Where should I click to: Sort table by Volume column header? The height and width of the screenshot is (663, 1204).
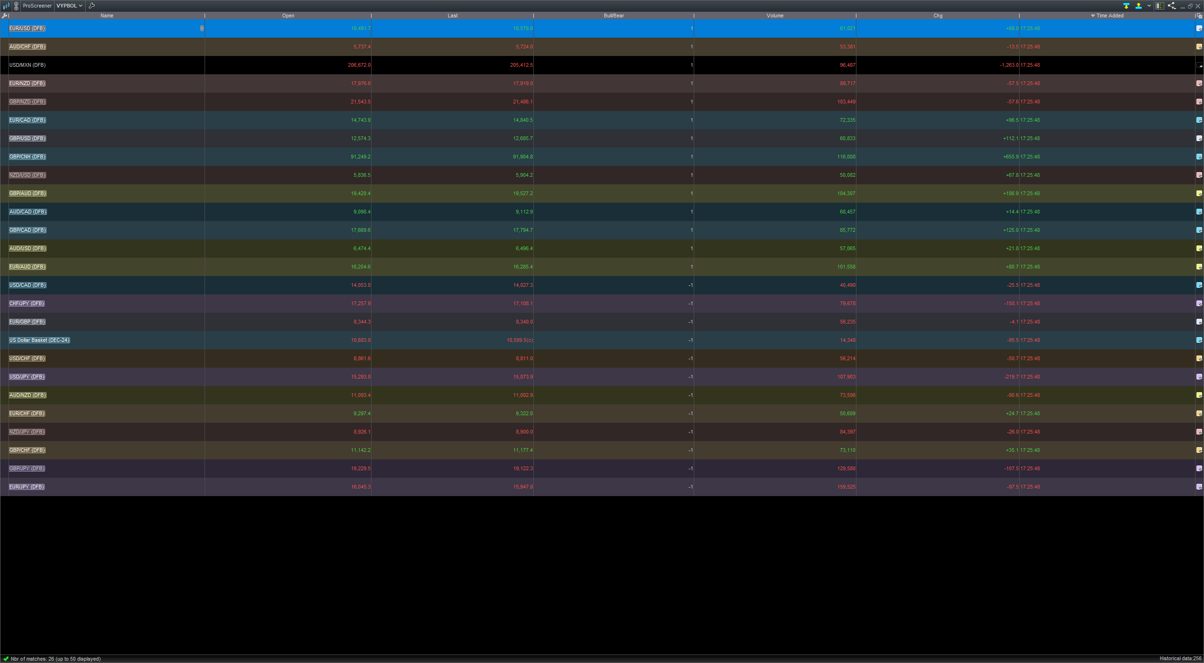tap(775, 16)
